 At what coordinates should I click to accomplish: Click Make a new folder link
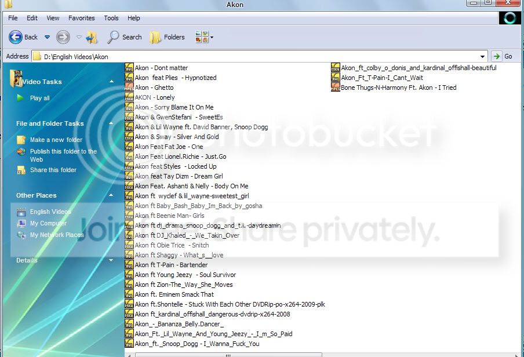click(56, 140)
